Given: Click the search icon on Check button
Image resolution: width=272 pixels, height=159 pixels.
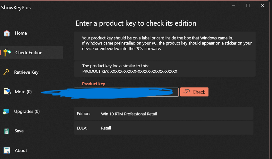Looking at the screenshot, I should (x=187, y=91).
